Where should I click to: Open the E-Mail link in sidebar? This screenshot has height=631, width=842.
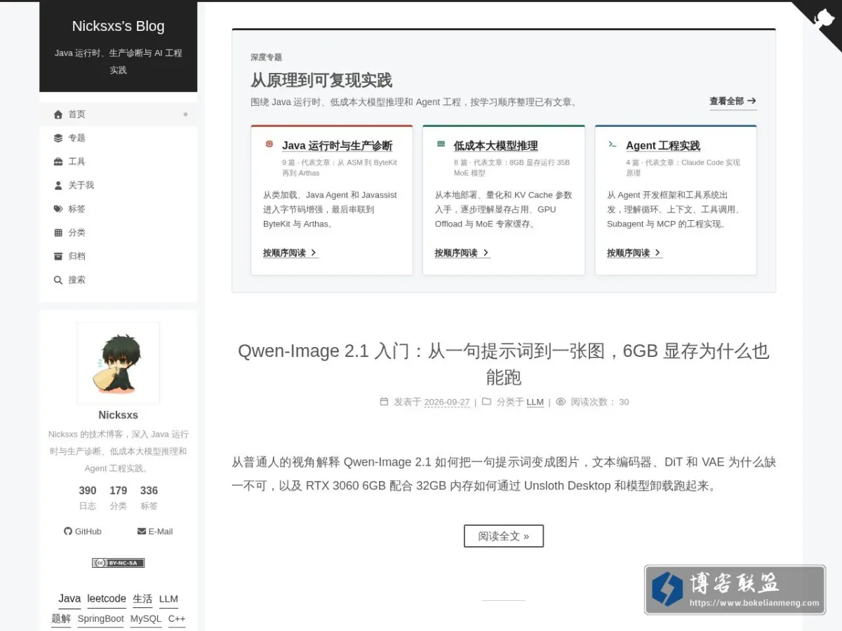tap(155, 531)
